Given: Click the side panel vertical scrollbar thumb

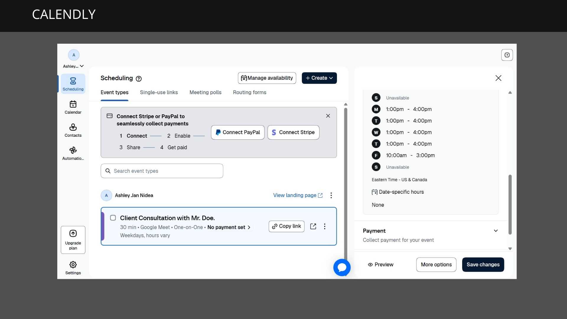Looking at the screenshot, I should [x=510, y=204].
